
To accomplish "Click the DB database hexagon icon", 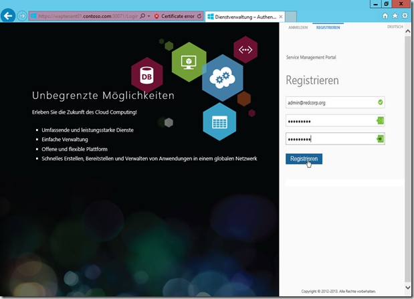I will coord(146,76).
